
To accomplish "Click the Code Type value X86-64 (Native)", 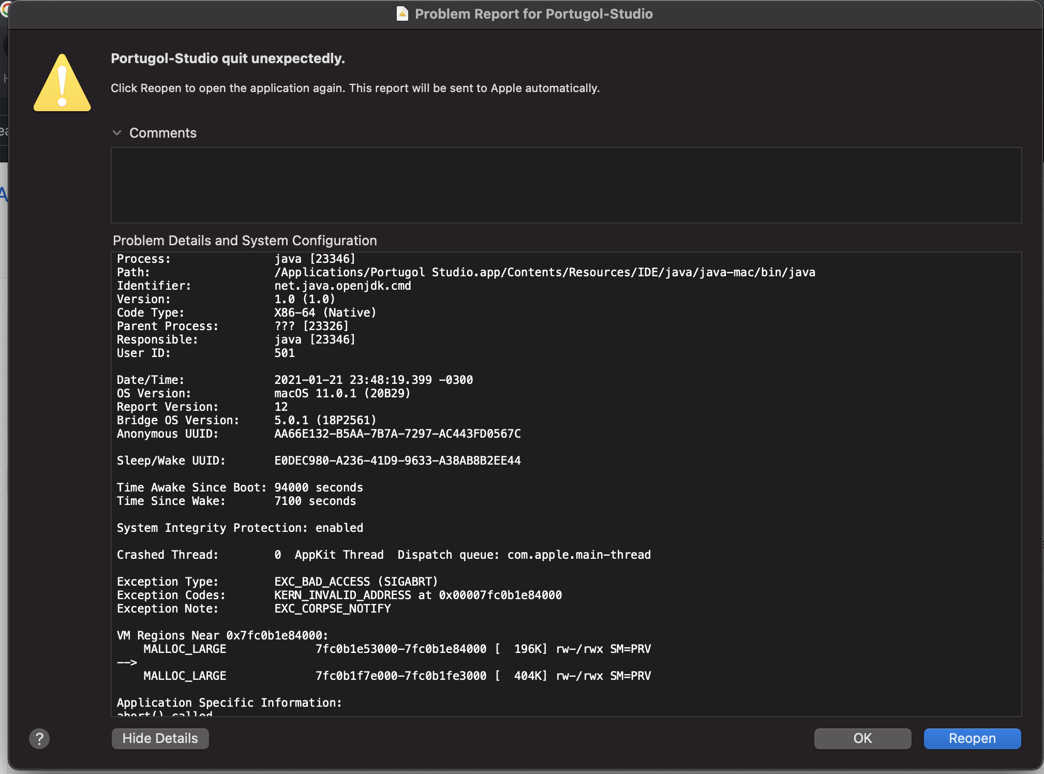I will coord(325,312).
